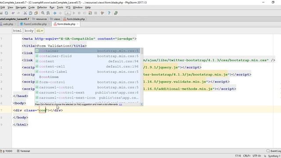Click the resources breadcrumb folder
This screenshot has width=281, height=158.
[x=40, y=19]
